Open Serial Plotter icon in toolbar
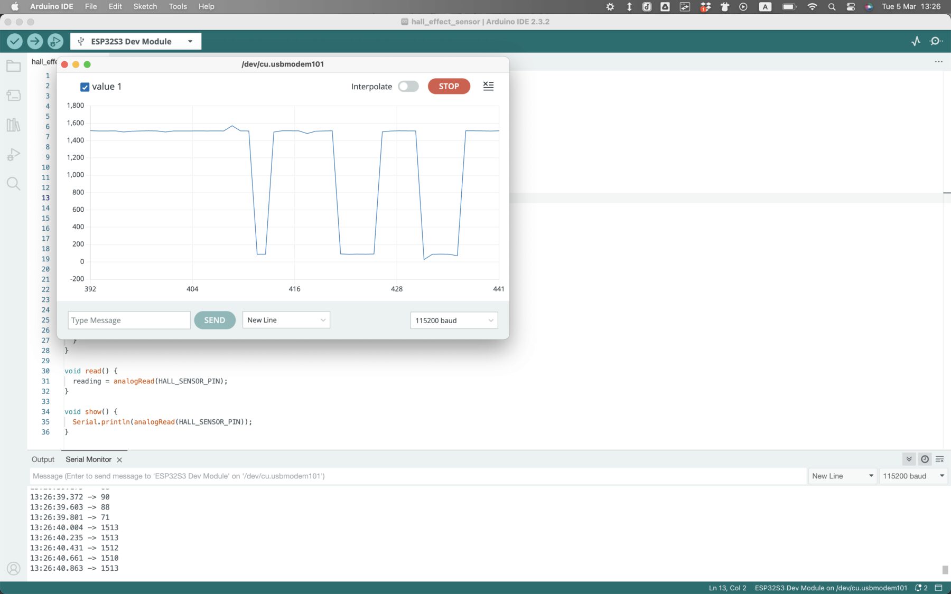This screenshot has width=951, height=594. pyautogui.click(x=916, y=41)
